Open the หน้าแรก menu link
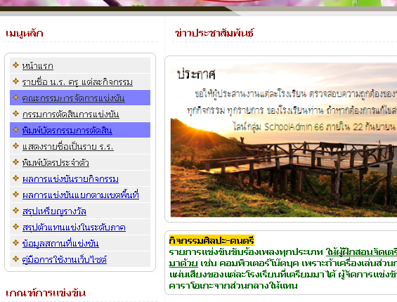The width and height of the screenshot is (397, 302). (38, 66)
